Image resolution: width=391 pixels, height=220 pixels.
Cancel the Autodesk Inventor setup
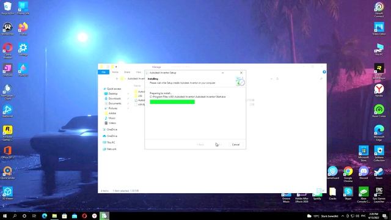pyautogui.click(x=235, y=144)
